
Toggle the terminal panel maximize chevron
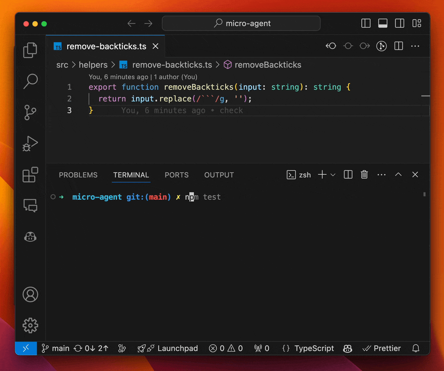click(398, 174)
